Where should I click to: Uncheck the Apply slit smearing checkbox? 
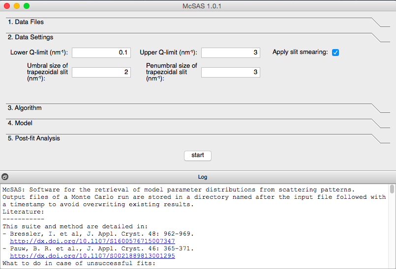[x=335, y=53]
